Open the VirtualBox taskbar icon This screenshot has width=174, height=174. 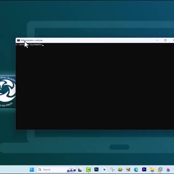160,170
